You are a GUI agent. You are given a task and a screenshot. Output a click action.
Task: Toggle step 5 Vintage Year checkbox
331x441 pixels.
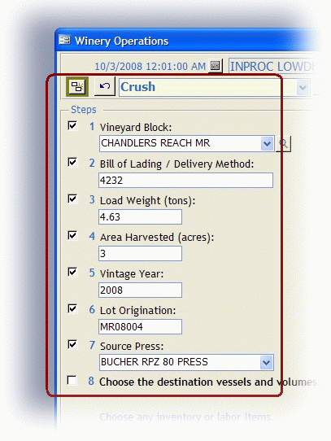72,272
